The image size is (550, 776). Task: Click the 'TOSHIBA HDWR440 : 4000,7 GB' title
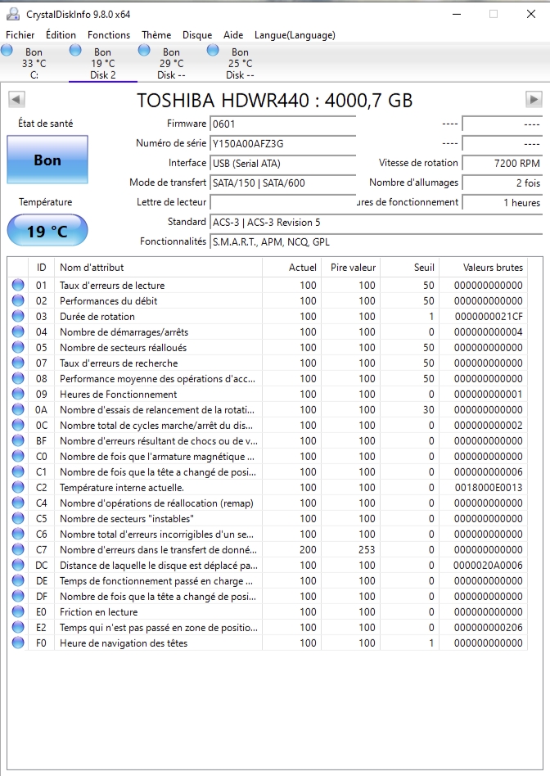(x=275, y=100)
